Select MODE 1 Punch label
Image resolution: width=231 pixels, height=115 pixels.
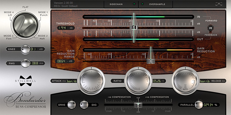[43, 14]
